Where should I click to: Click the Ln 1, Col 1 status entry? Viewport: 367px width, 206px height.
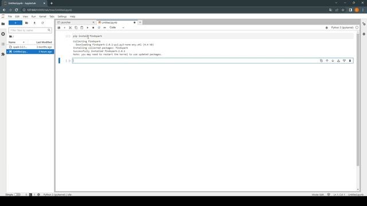[339, 195]
